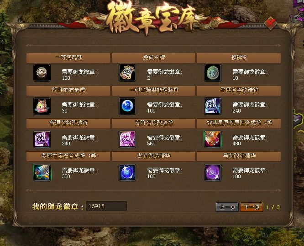Click the 一等武魂珠 header bar
Screen dimensions: 304x246
coord(68,58)
